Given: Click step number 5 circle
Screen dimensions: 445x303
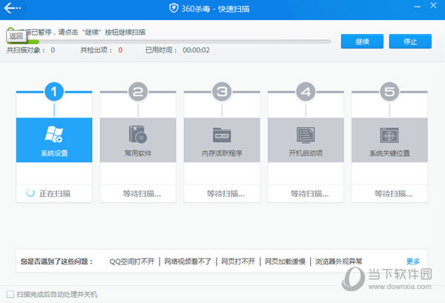Looking at the screenshot, I should click(389, 92).
